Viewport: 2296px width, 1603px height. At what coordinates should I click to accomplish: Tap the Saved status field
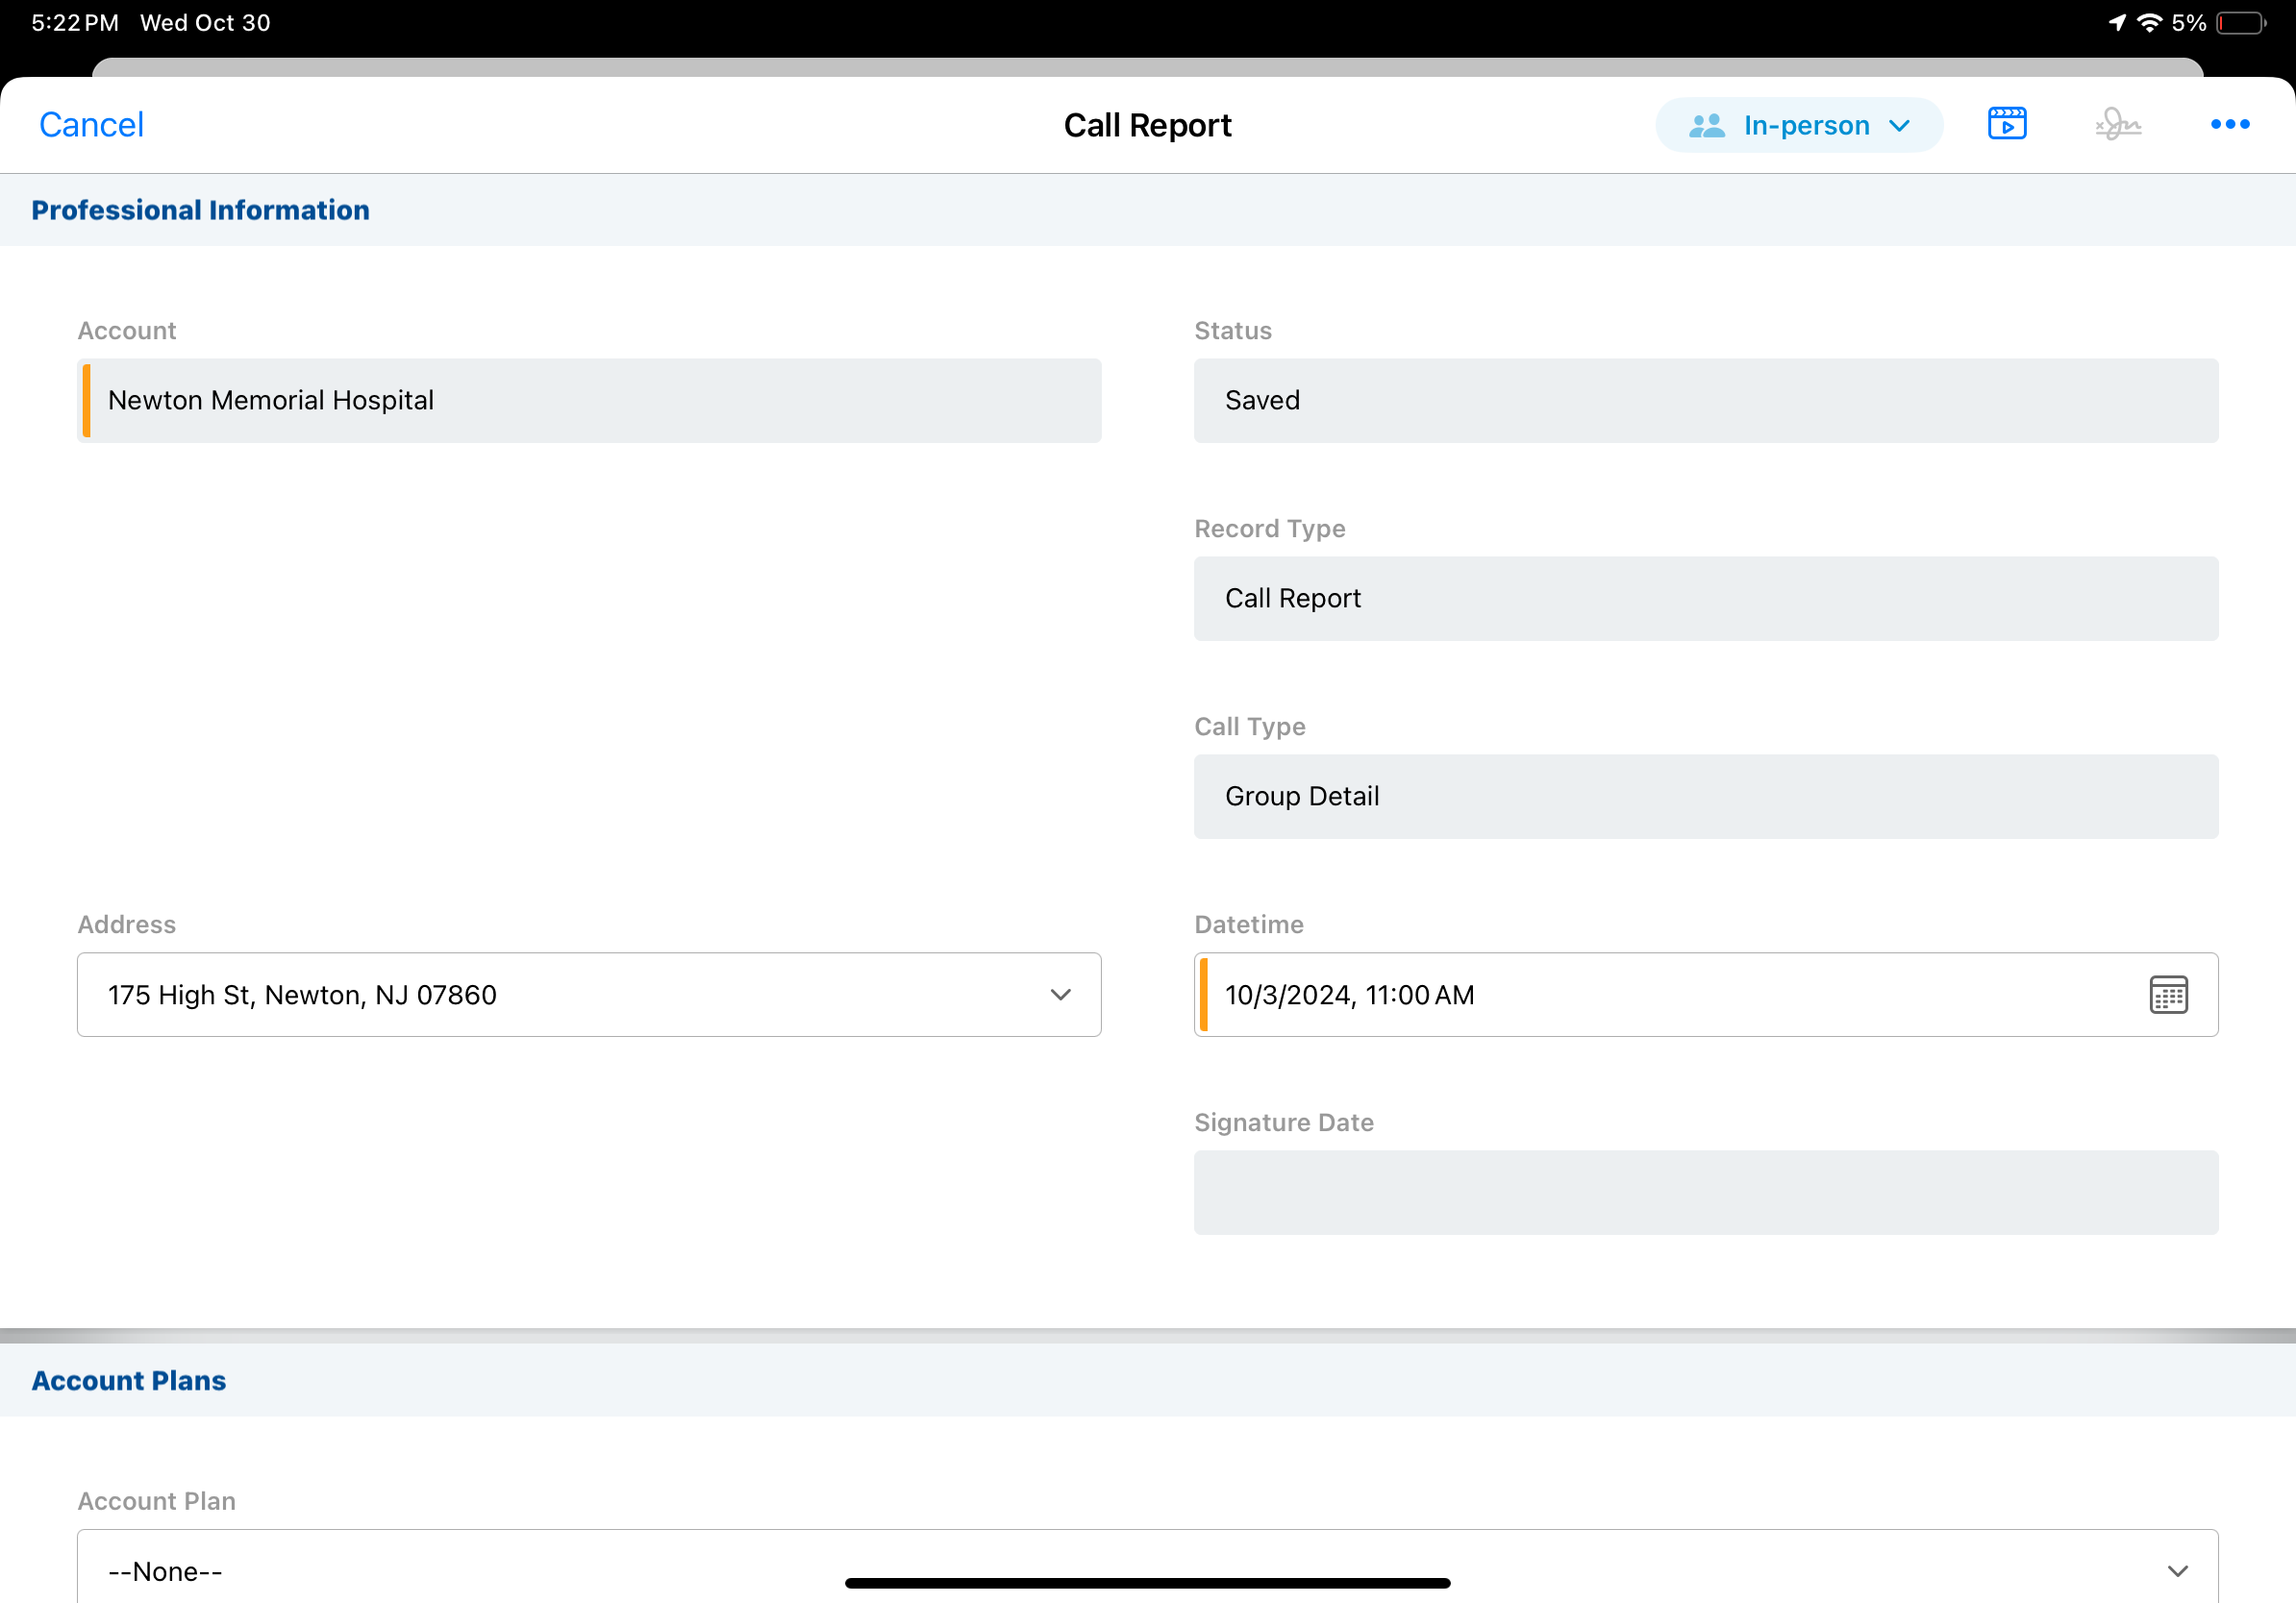(x=1705, y=401)
